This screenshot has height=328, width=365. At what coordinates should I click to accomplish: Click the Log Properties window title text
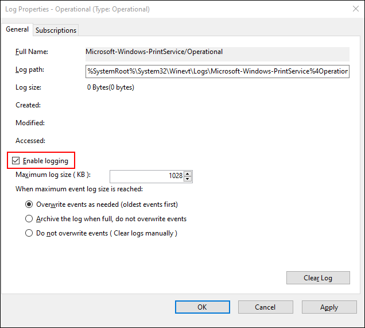point(77,9)
